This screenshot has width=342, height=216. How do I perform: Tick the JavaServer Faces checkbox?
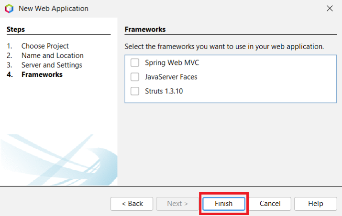tap(135, 77)
